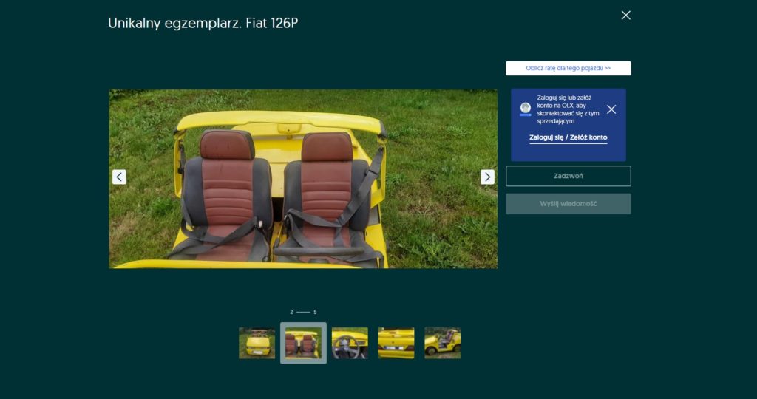Click the '2 — 5' photo counter
This screenshot has width=757, height=399.
pos(303,312)
